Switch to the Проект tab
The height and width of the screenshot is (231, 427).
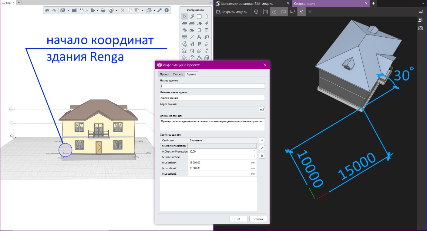(x=164, y=74)
